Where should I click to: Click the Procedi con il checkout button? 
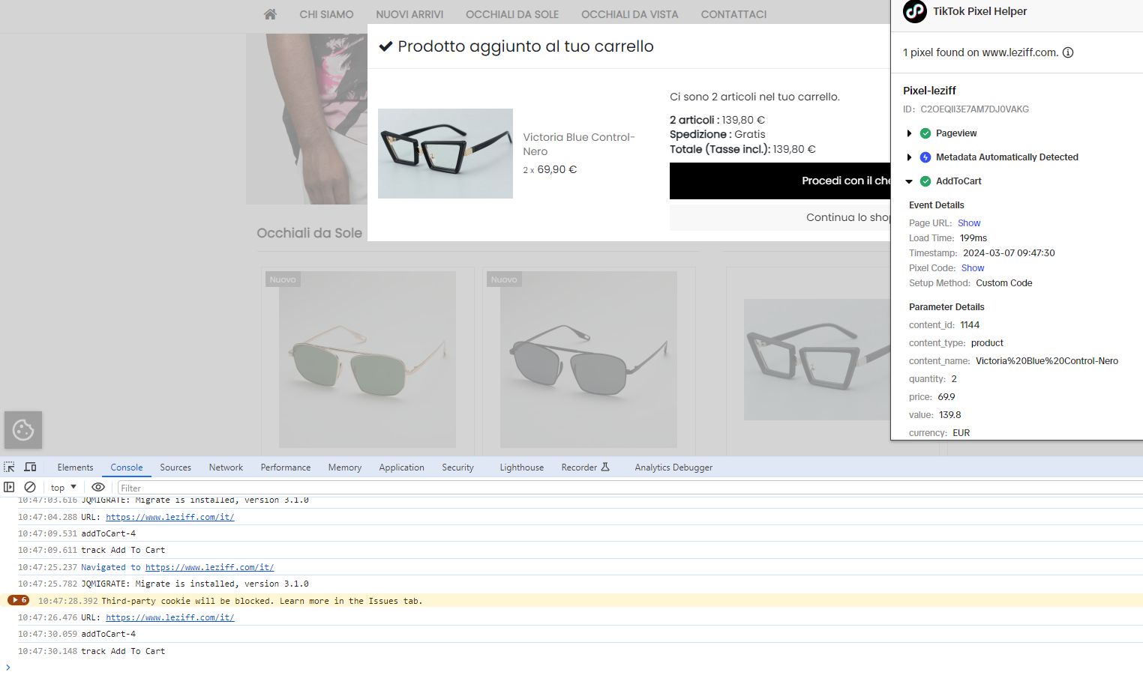[x=780, y=181]
